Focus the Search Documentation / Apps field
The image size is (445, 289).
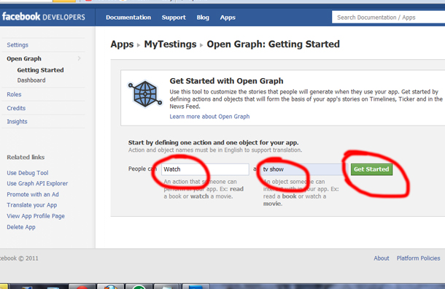[x=388, y=18]
